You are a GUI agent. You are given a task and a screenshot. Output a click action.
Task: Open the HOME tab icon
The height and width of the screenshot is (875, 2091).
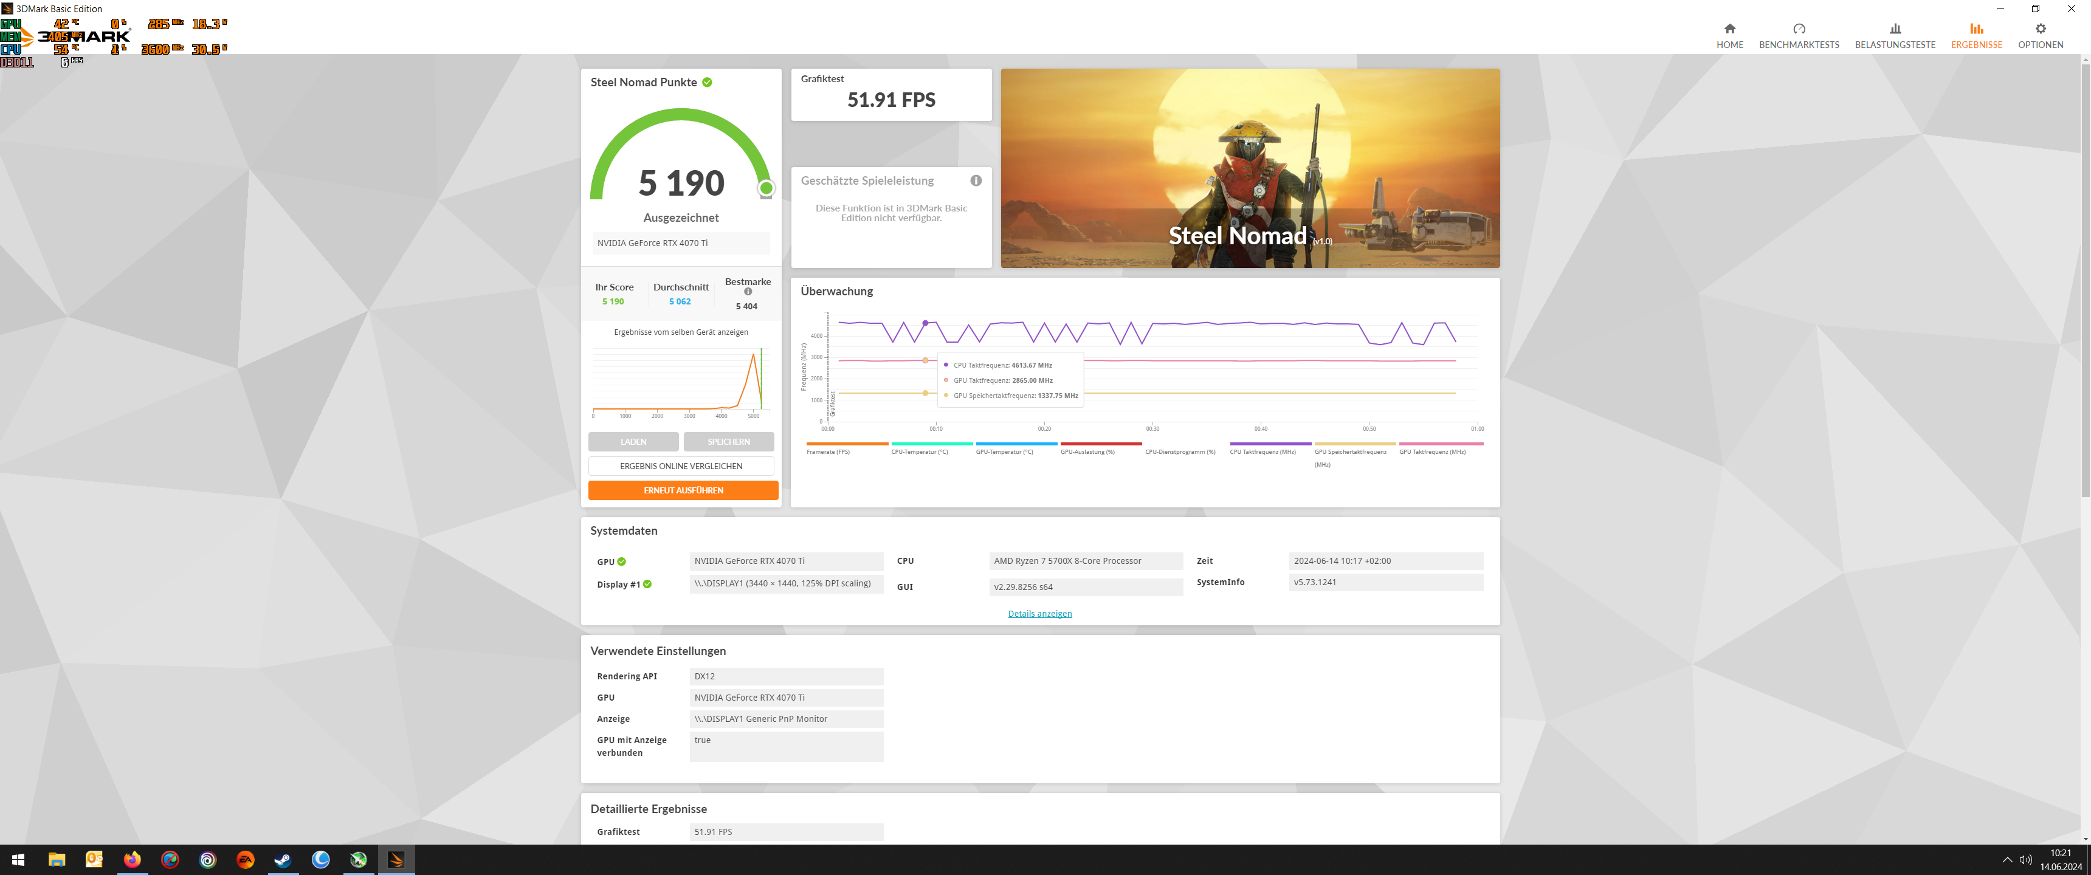[x=1729, y=29]
